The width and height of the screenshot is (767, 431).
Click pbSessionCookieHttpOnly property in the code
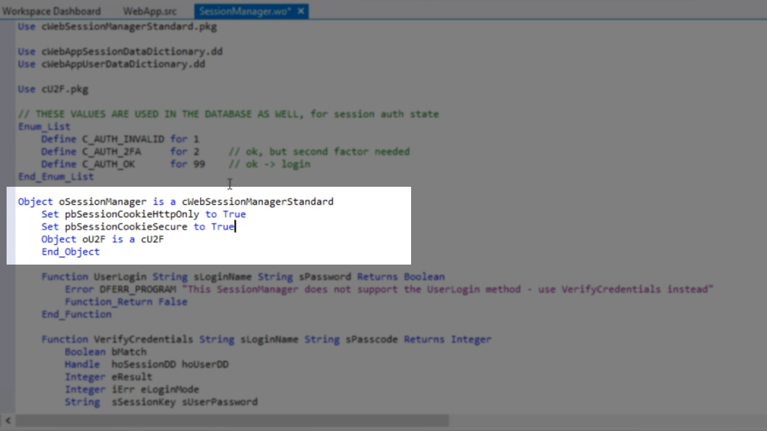pyautogui.click(x=132, y=214)
